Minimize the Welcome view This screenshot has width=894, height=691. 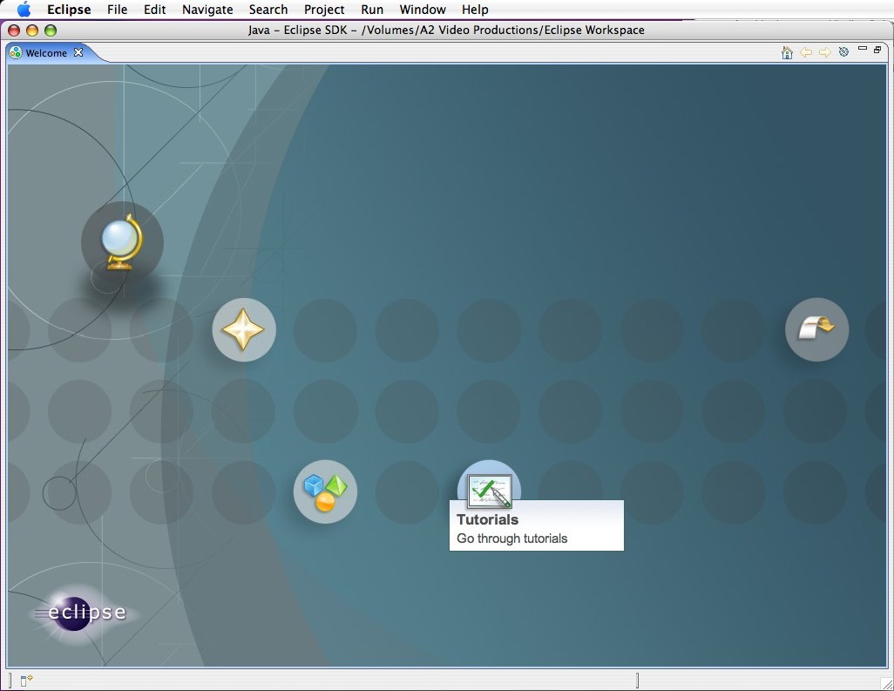coord(863,50)
